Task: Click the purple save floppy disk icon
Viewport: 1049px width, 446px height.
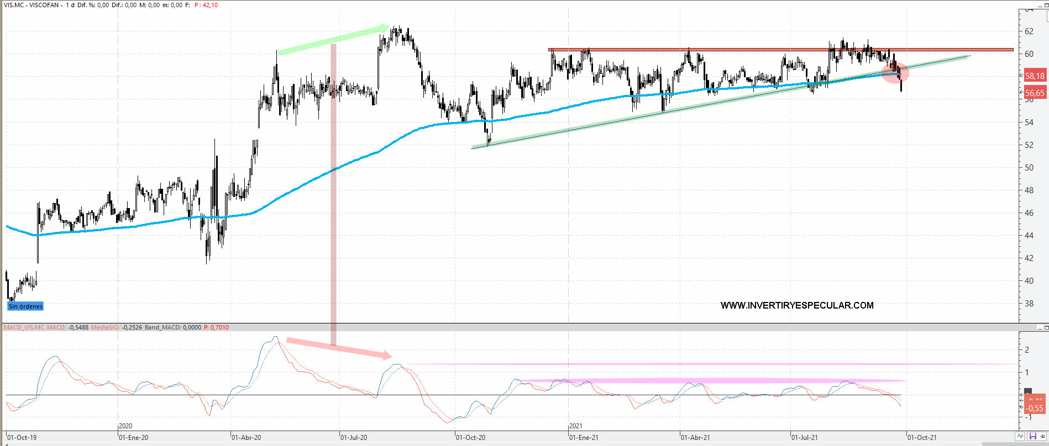Action: (x=1032, y=436)
